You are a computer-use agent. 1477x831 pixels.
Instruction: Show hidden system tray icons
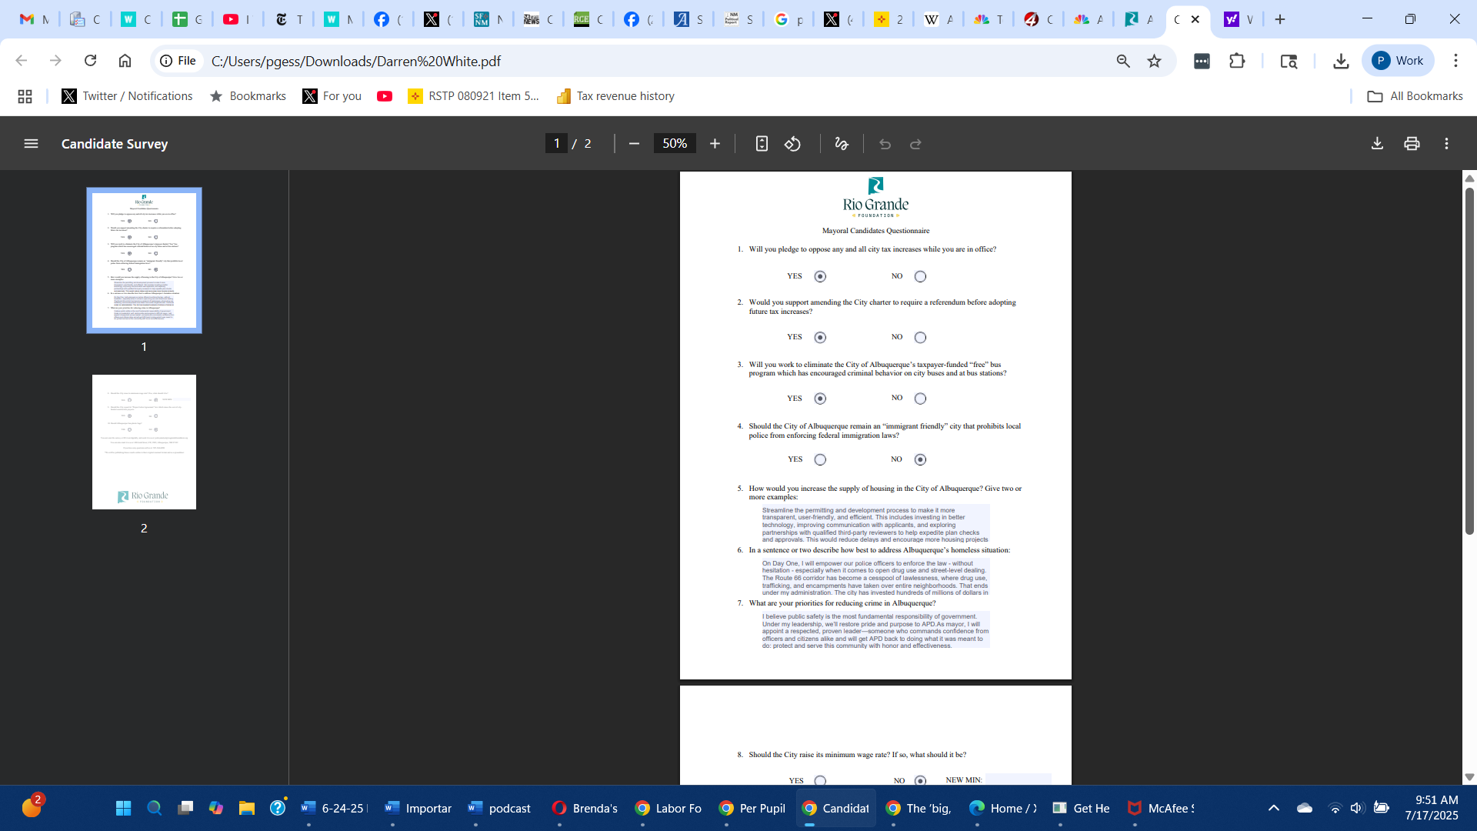coord(1274,808)
